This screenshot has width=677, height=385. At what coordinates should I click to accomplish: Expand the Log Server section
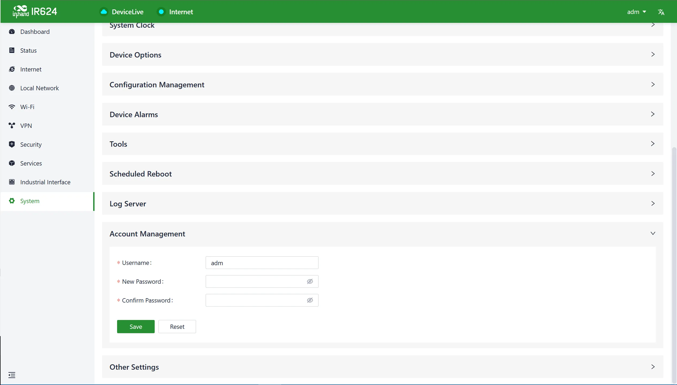(x=382, y=203)
